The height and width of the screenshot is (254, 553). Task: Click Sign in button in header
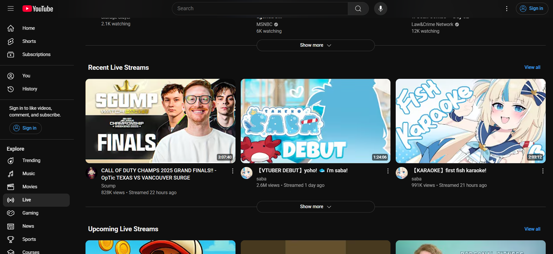[532, 8]
